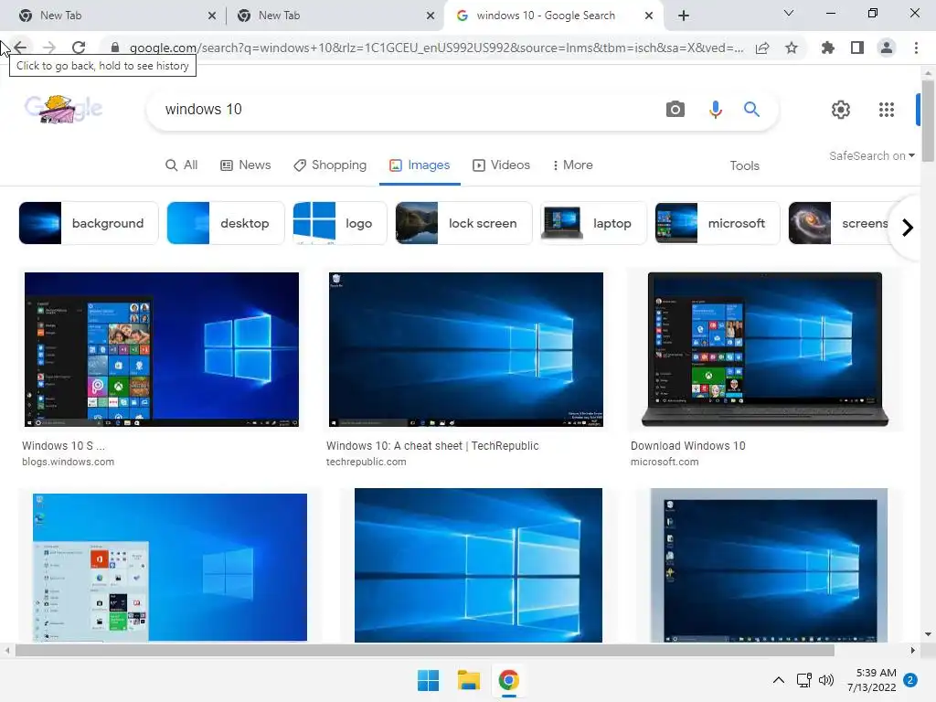Expand the SafeSearch on dropdown
Image resolution: width=936 pixels, height=702 pixels.
pos(871,155)
